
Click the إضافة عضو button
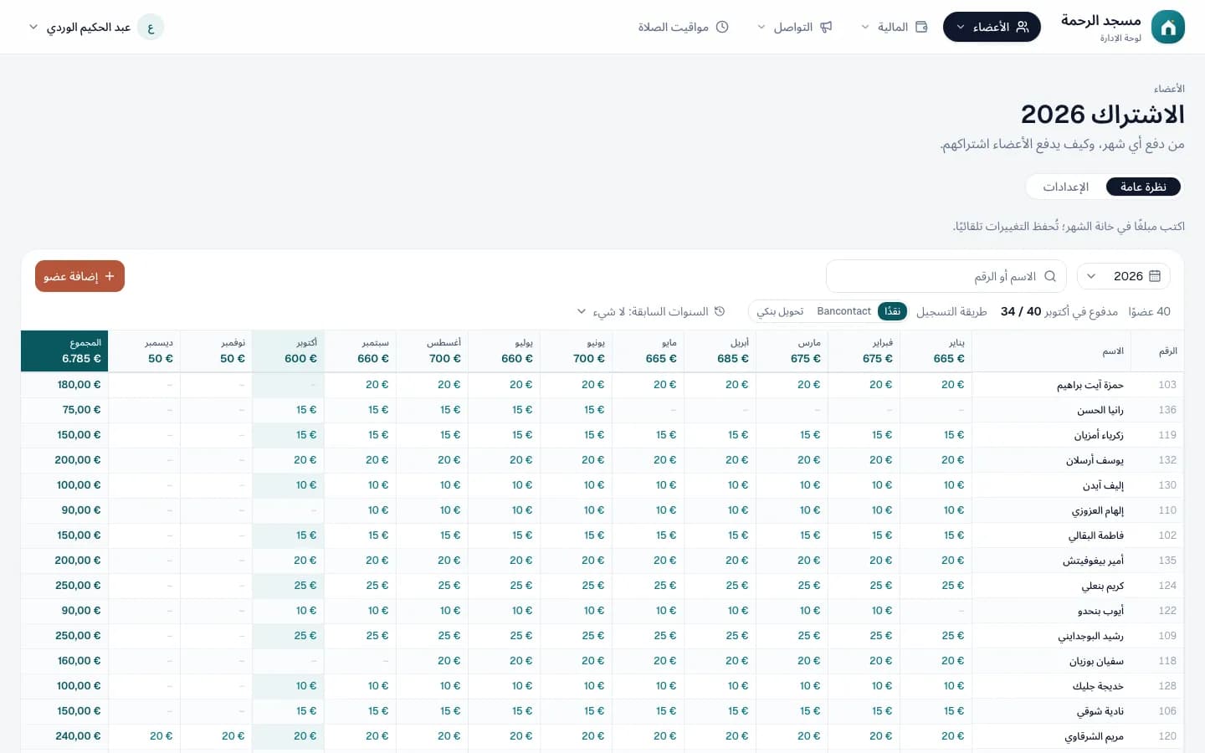coord(79,276)
